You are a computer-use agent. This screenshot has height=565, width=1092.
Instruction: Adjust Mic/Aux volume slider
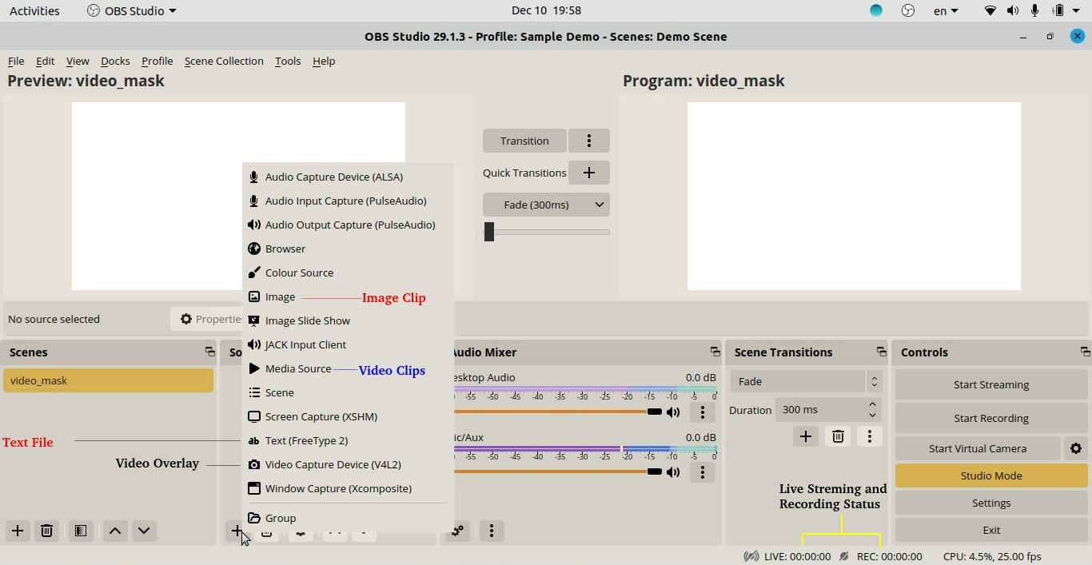pyautogui.click(x=557, y=471)
